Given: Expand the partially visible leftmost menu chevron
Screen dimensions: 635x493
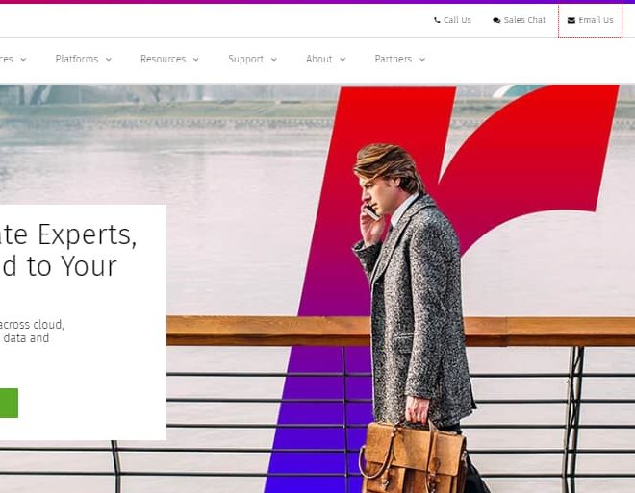Looking at the screenshot, I should point(23,59).
